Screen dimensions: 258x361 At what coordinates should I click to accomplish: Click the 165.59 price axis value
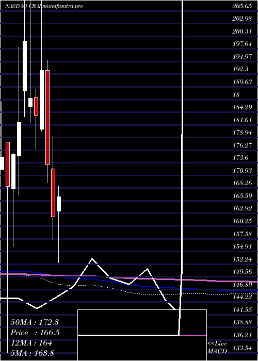pyautogui.click(x=241, y=196)
